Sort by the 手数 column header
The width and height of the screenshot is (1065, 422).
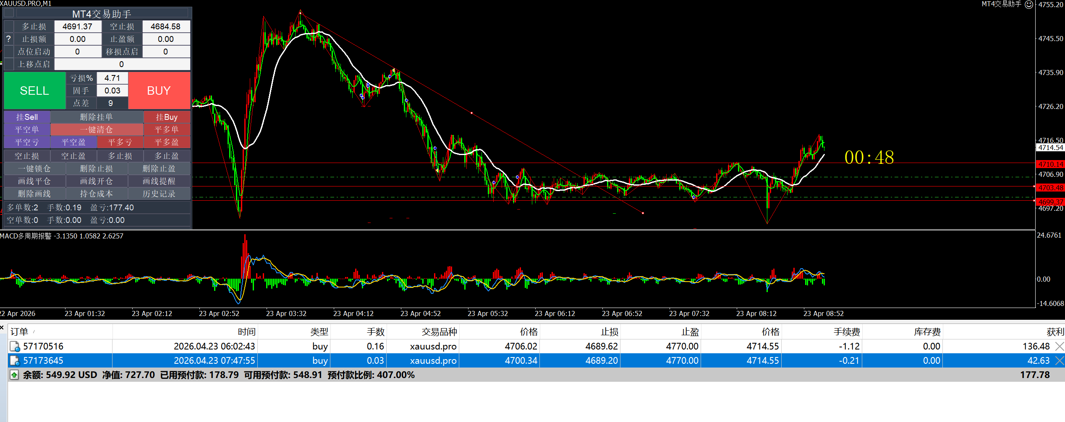coord(358,332)
